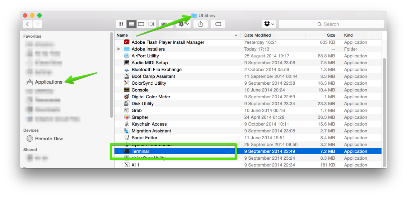407x197 pixels.
Task: Select the Digital Color Meter icon
Action: (x=127, y=97)
